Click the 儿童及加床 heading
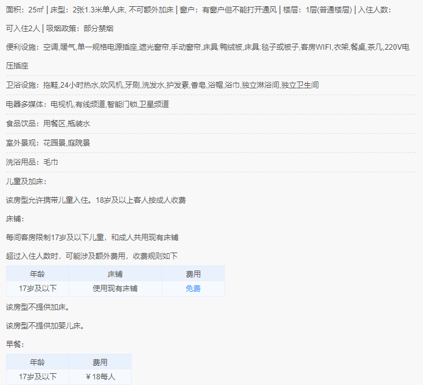The height and width of the screenshot is (385, 423). point(26,182)
